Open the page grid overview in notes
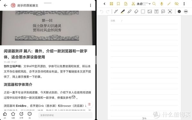The height and width of the screenshot is (120, 192). [x=111, y=4]
